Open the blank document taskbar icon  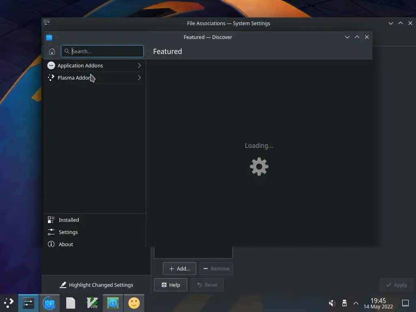click(71, 303)
